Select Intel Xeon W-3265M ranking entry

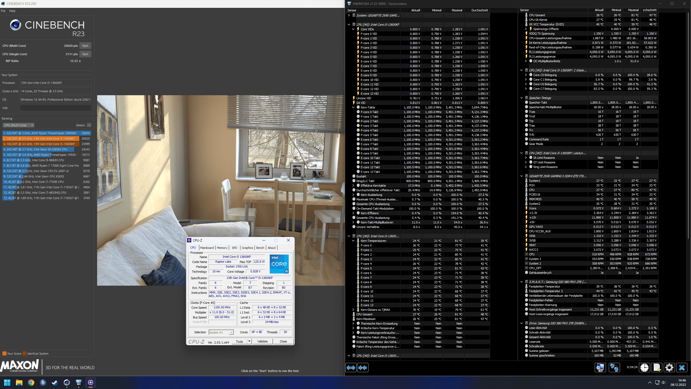click(x=47, y=149)
